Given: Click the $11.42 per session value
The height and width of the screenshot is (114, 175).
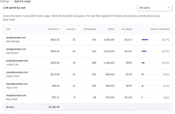Looking at the screenshot, I should click(128, 97).
